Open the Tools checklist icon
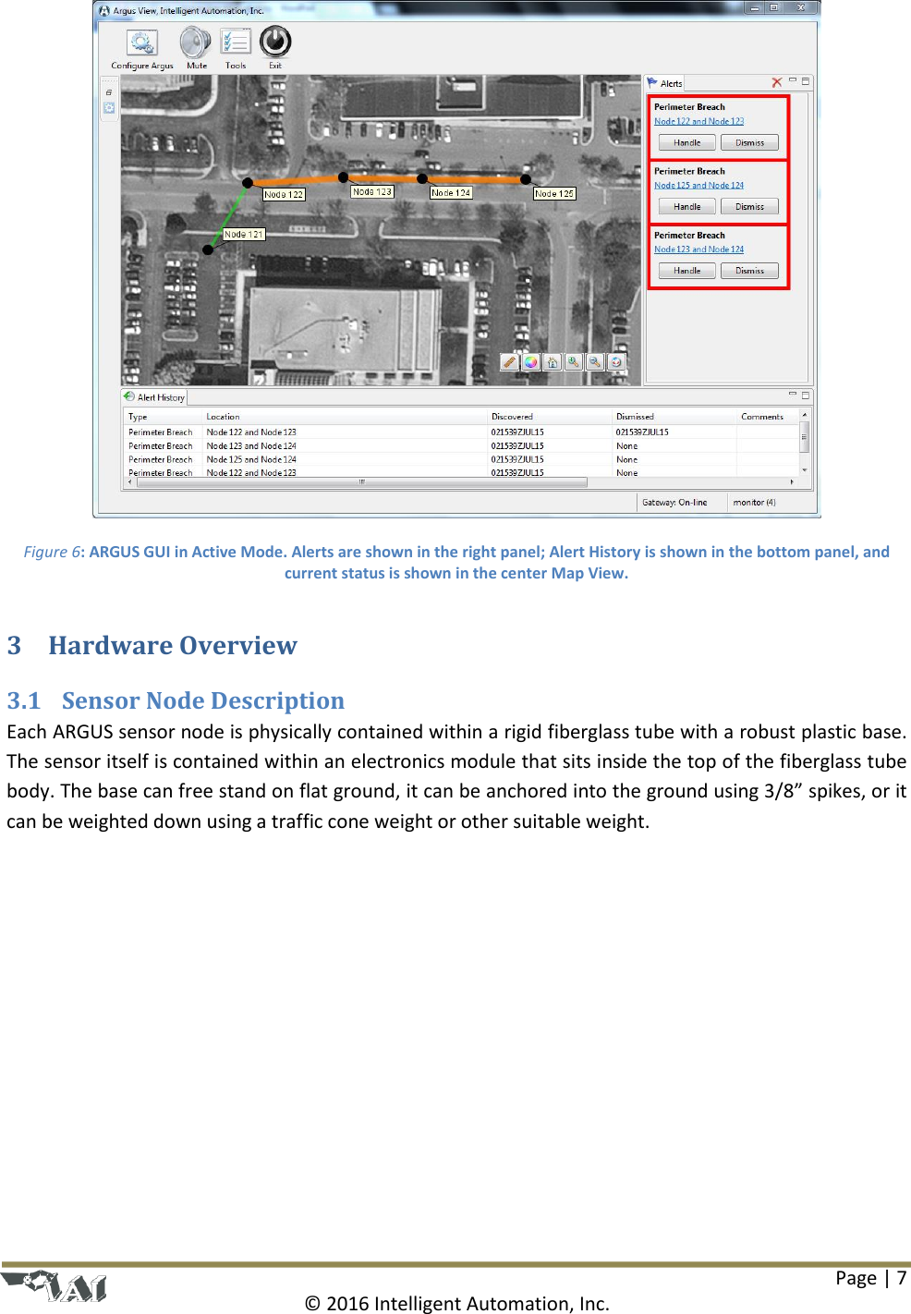The height and width of the screenshot is (1314, 911). pyautogui.click(x=236, y=43)
